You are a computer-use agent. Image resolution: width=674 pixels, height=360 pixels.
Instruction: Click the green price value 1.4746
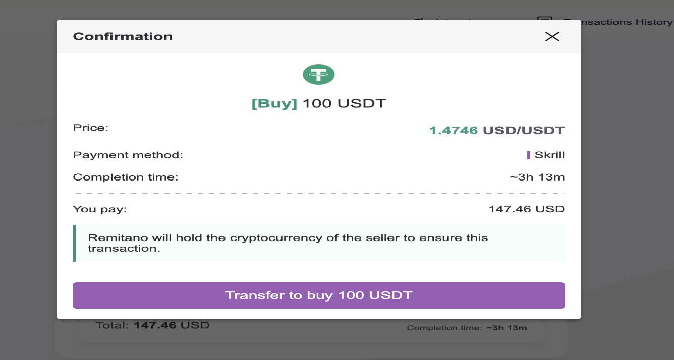[453, 130]
